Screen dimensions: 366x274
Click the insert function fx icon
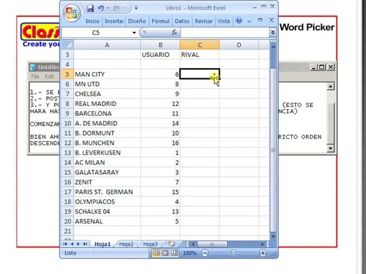coord(174,33)
